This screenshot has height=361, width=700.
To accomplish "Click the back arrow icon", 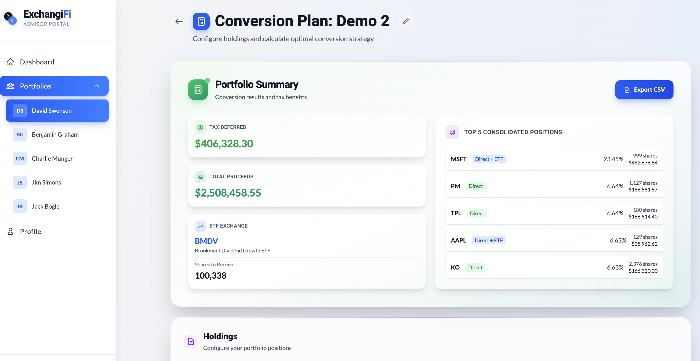I will [179, 21].
